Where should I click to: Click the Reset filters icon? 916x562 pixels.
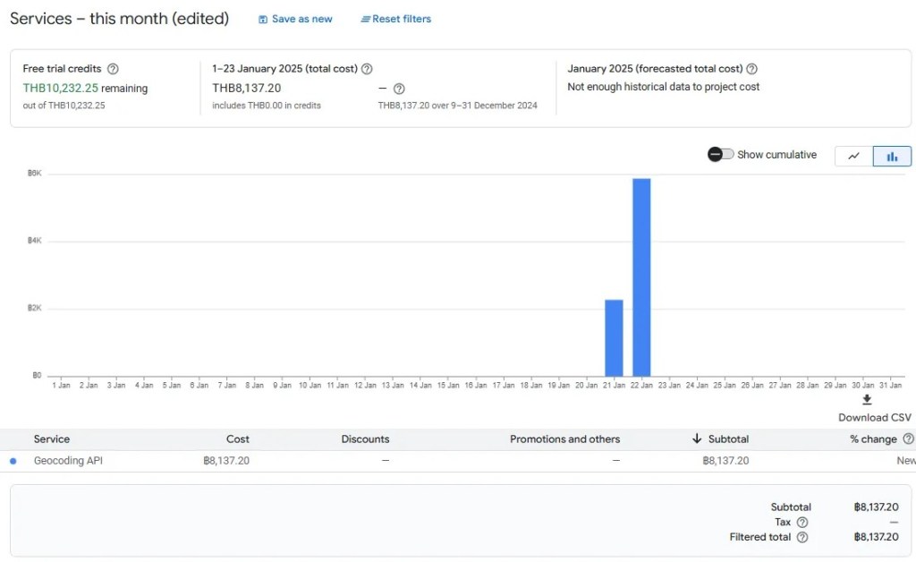point(365,20)
